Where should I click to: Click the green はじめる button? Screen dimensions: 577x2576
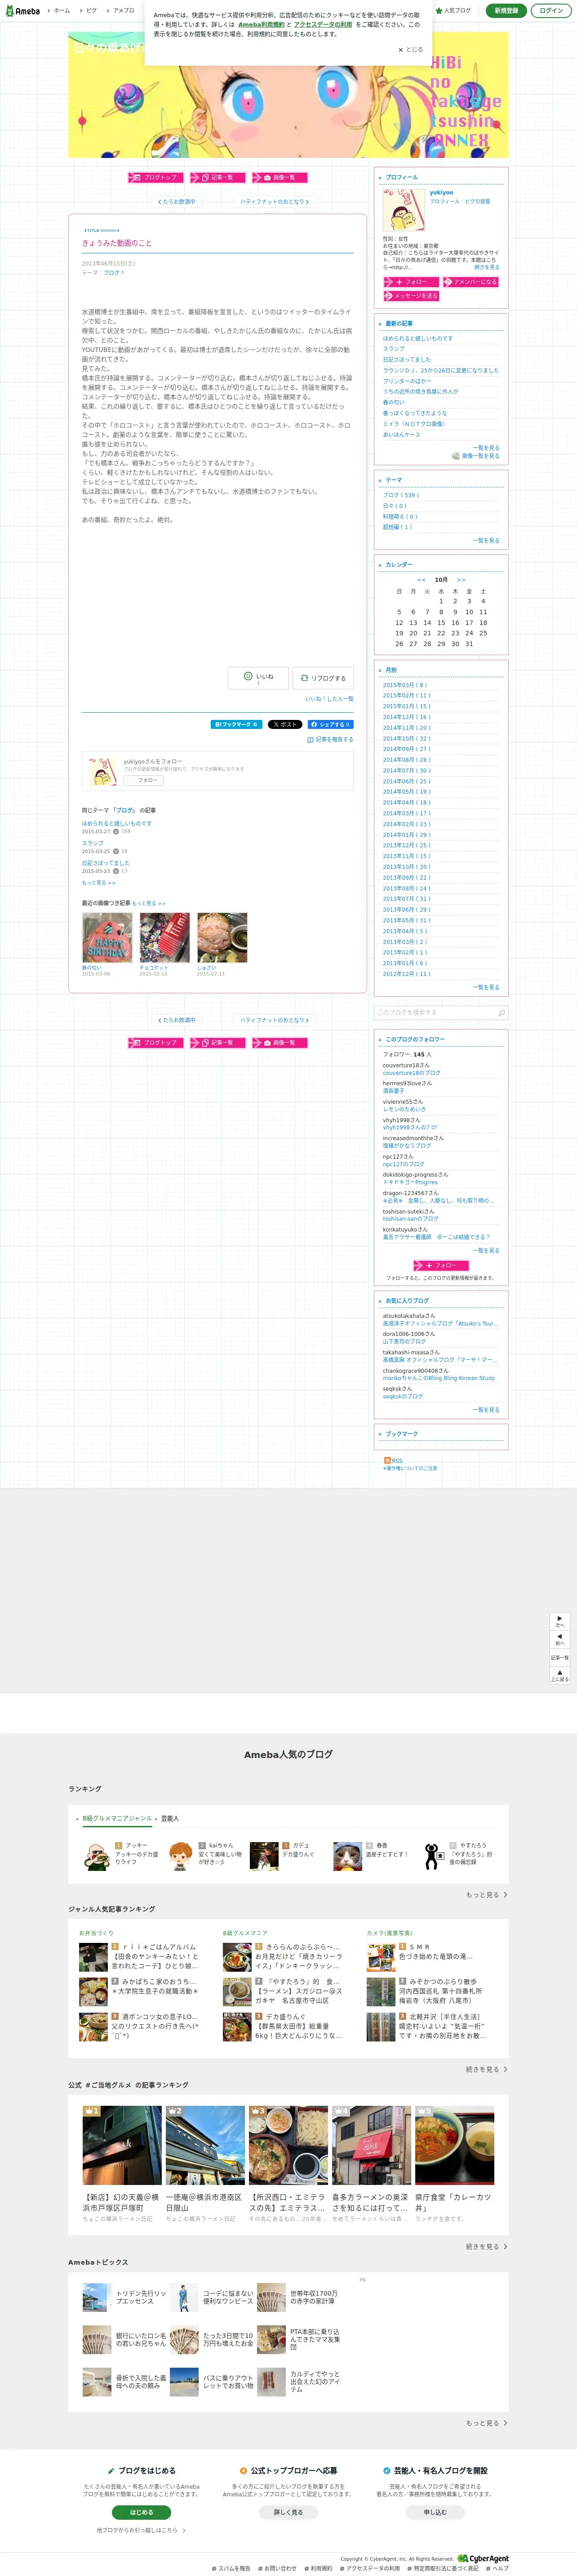(142, 2512)
